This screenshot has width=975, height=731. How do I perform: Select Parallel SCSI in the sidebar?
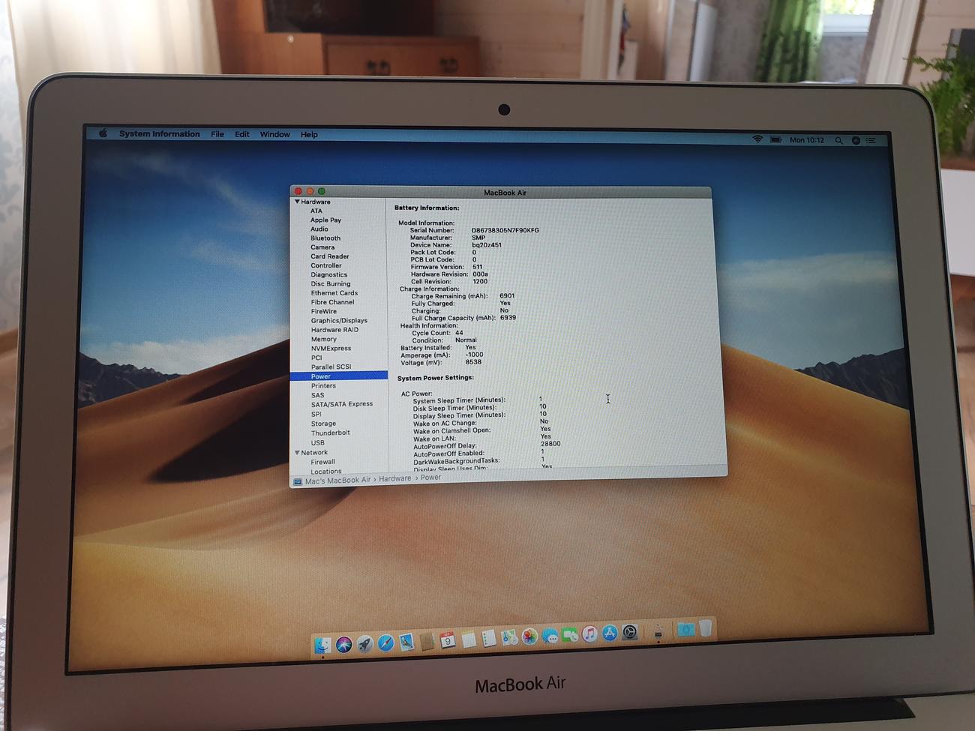tap(331, 367)
